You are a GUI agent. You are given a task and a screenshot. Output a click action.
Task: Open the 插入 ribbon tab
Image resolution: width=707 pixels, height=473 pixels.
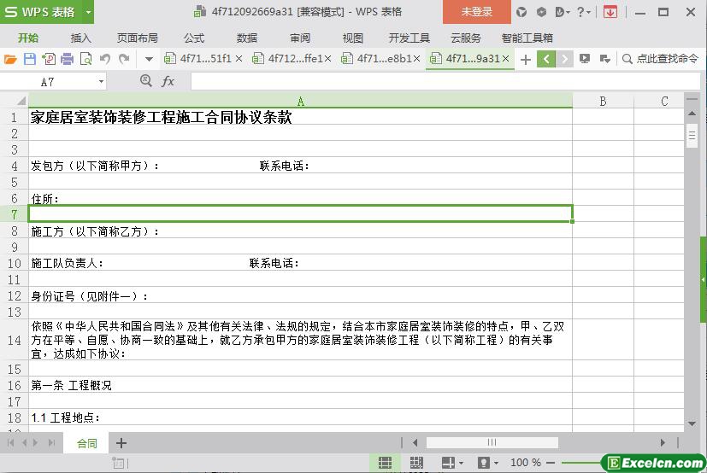(x=80, y=38)
